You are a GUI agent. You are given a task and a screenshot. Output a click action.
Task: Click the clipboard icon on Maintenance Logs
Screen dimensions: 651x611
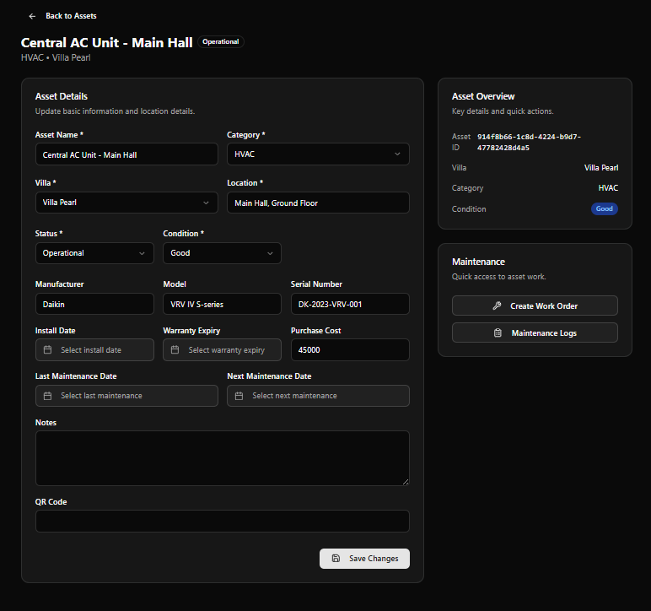coord(498,333)
